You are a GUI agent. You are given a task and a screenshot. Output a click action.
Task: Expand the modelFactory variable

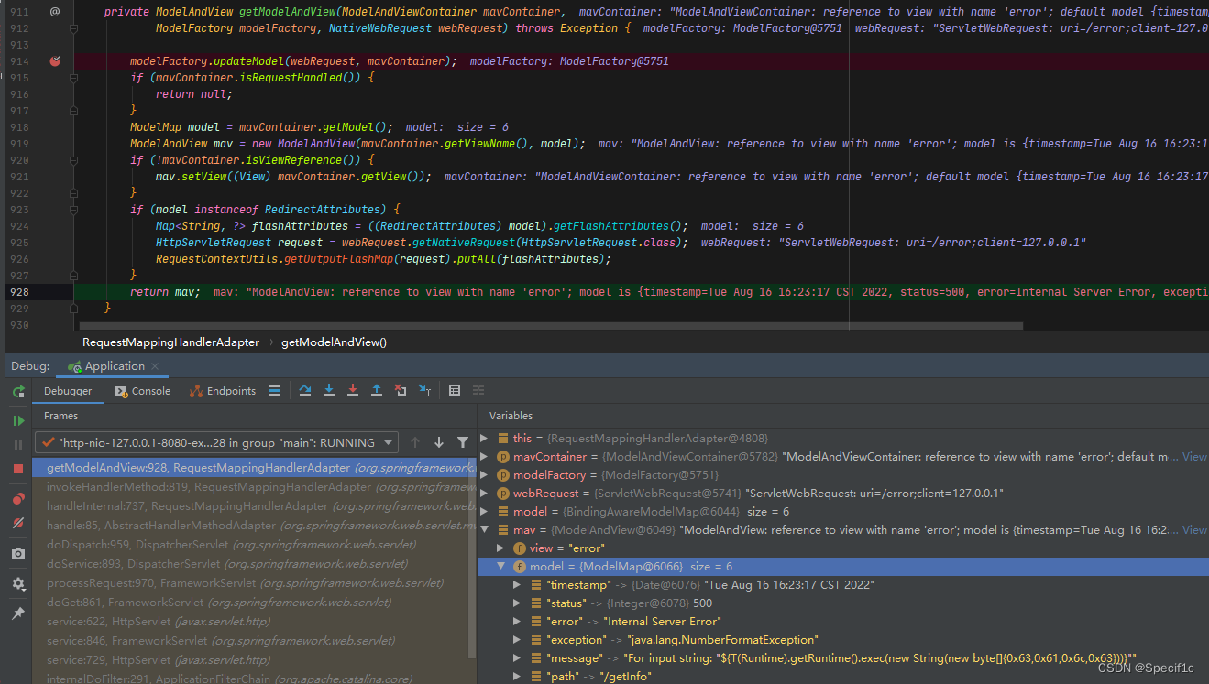coord(485,475)
